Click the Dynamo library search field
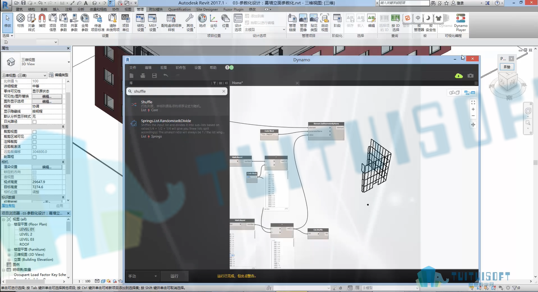The width and height of the screenshot is (538, 292). [177, 91]
